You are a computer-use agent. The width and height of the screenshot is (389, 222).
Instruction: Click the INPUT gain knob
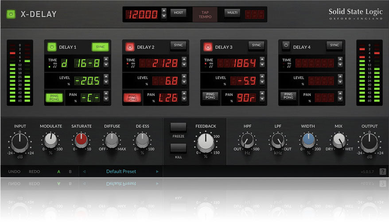click(20, 143)
